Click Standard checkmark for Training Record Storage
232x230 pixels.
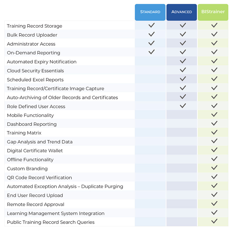[x=152, y=25]
